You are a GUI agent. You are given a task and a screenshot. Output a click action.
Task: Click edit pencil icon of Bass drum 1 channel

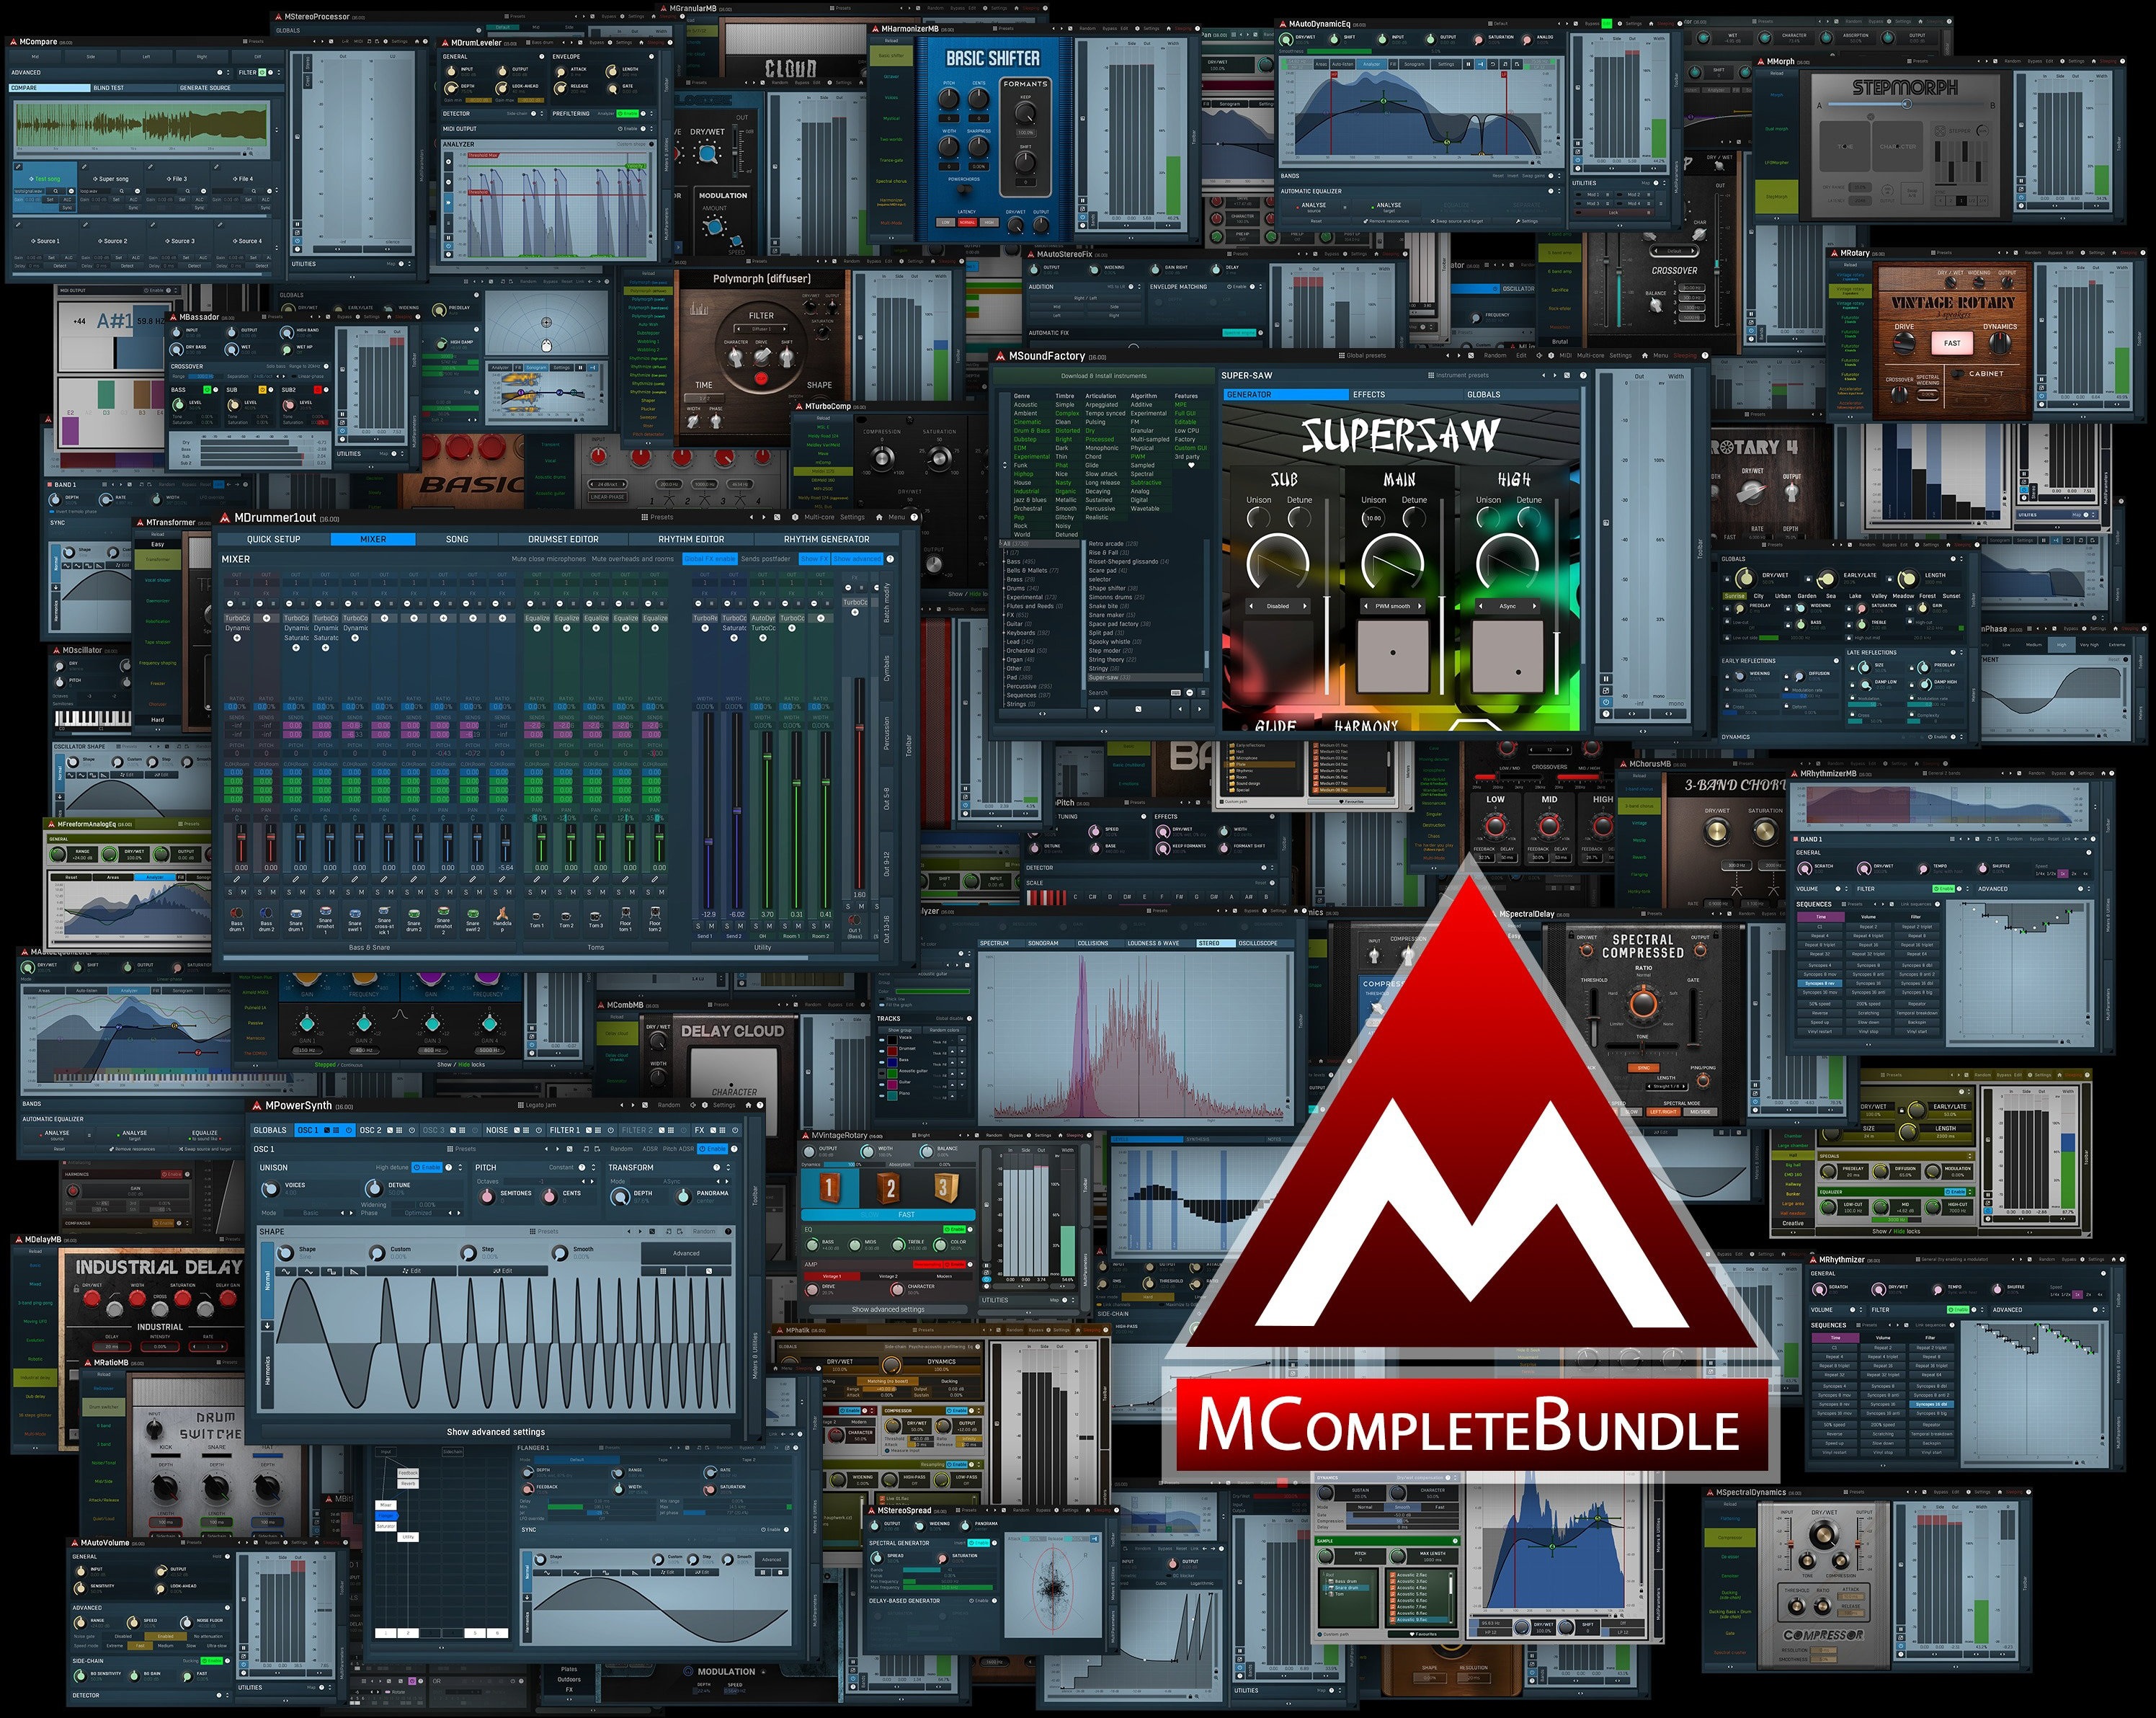pos(237,879)
